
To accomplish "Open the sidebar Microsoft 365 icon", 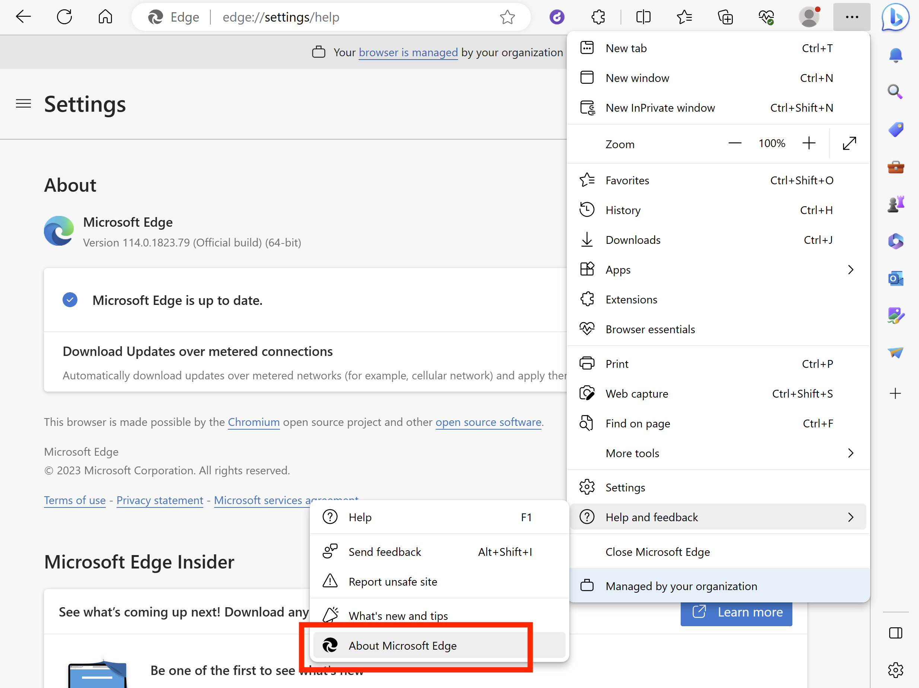I will [x=895, y=241].
